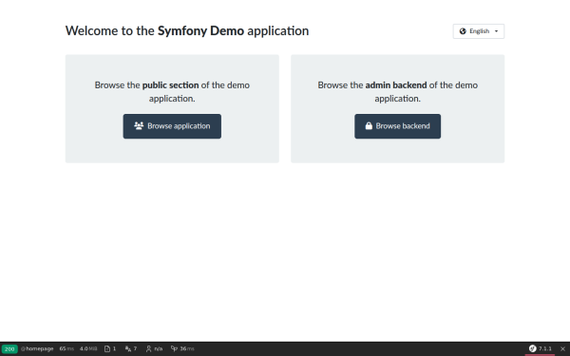Viewport: 570px width, 356px height.
Task: Open the 65 ms request time panel
Action: tap(66, 348)
